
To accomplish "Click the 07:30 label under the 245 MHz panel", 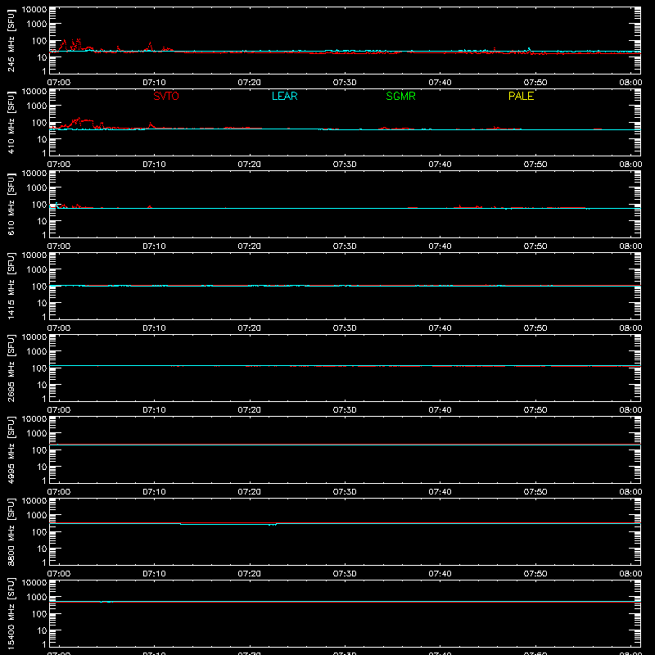I will pyautogui.click(x=345, y=83).
